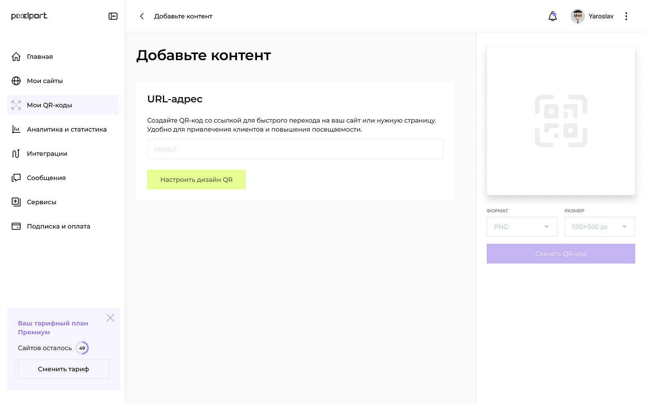Navigate to Интеграции
The image size is (646, 404).
tap(47, 154)
